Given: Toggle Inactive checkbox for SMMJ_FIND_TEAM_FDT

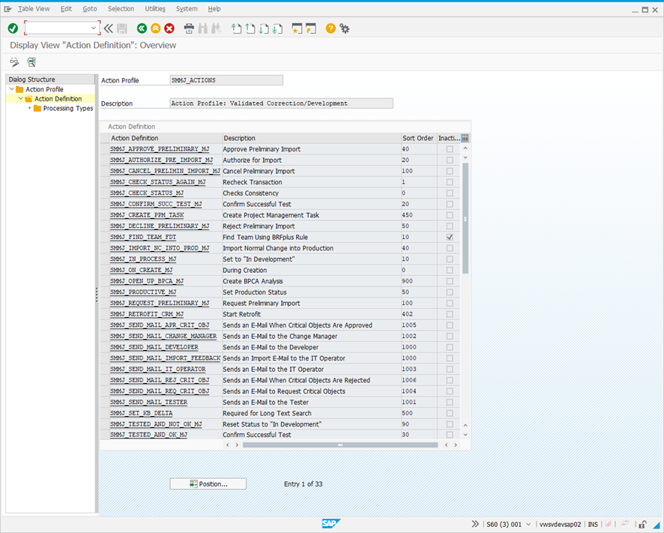Looking at the screenshot, I should pos(449,237).
